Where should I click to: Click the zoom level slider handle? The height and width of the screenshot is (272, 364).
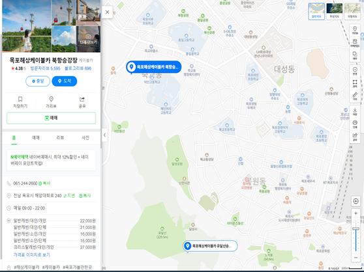pyautogui.click(x=356, y=228)
